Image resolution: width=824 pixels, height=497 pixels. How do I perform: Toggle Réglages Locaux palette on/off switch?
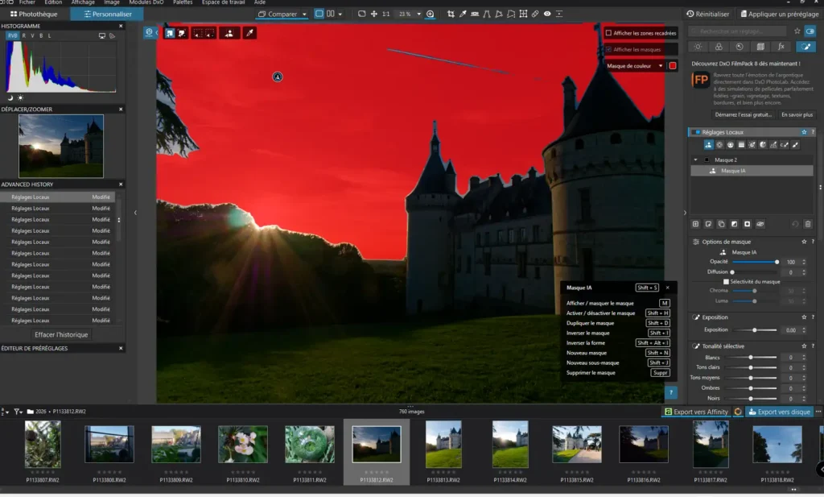[x=698, y=132]
